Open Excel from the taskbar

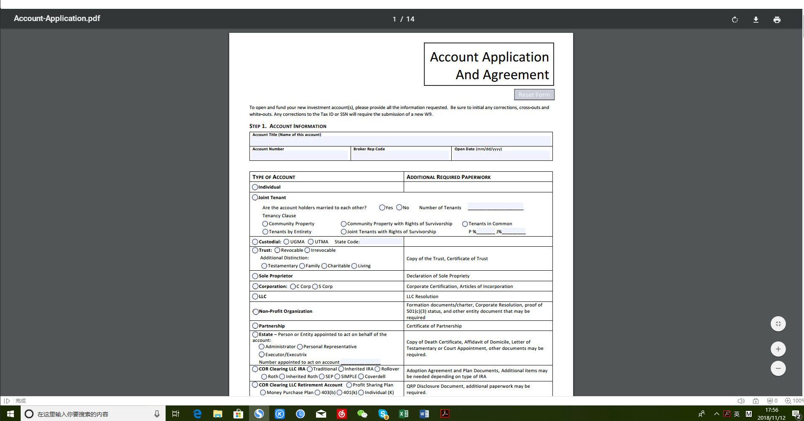(403, 414)
